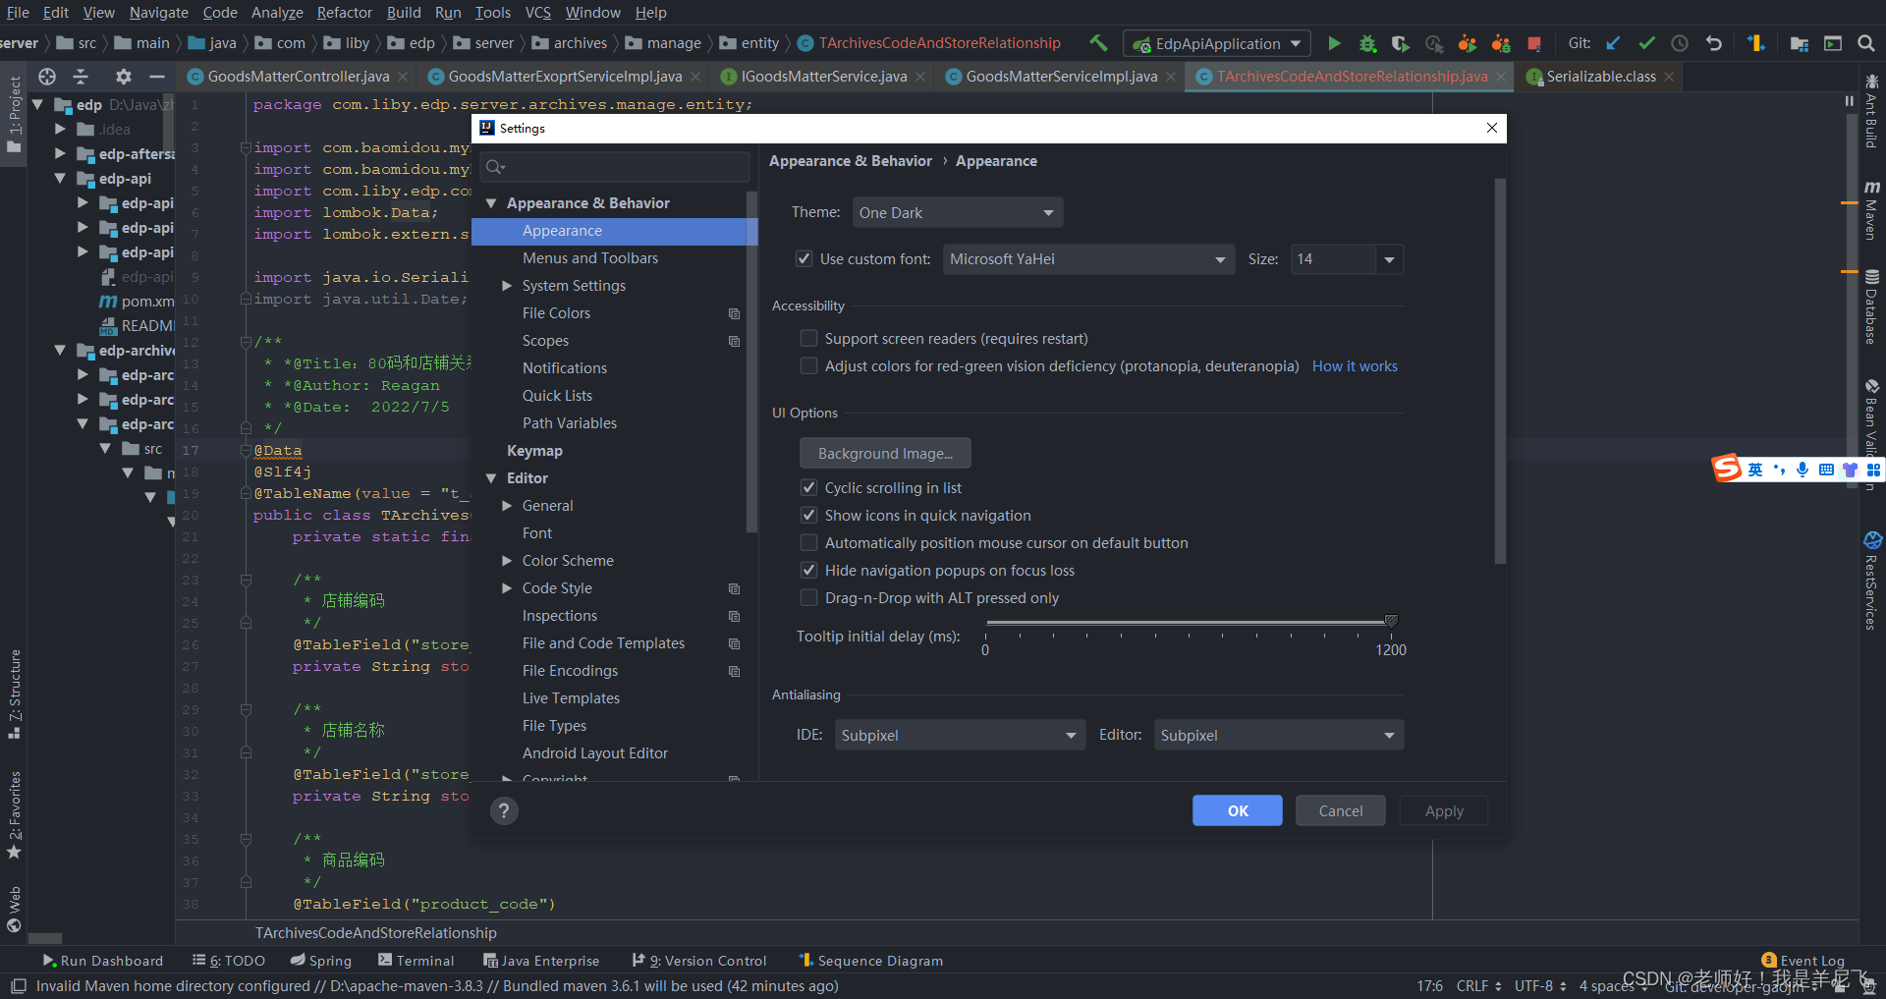Viewport: 1886px width, 999px height.
Task: Click the compare branches toolbar icon
Action: (x=1756, y=43)
